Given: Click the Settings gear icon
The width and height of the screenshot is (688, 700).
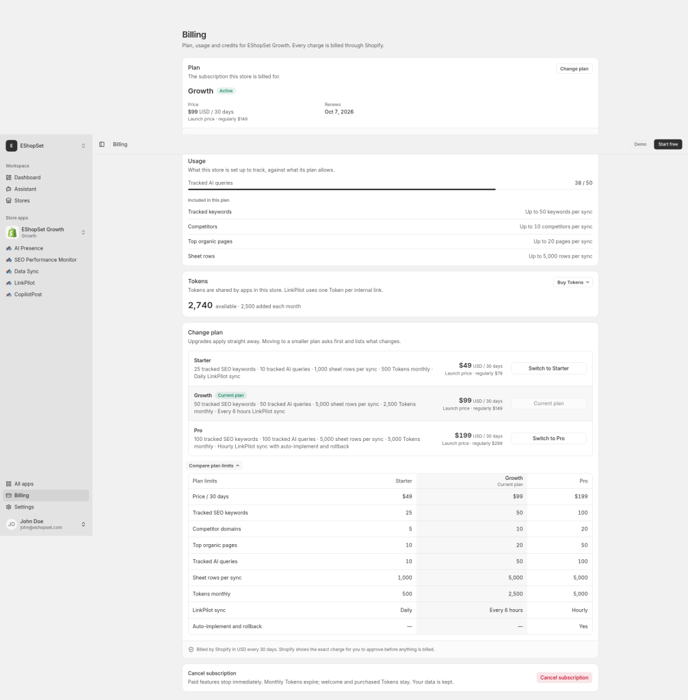Looking at the screenshot, I should pyautogui.click(x=8, y=507).
